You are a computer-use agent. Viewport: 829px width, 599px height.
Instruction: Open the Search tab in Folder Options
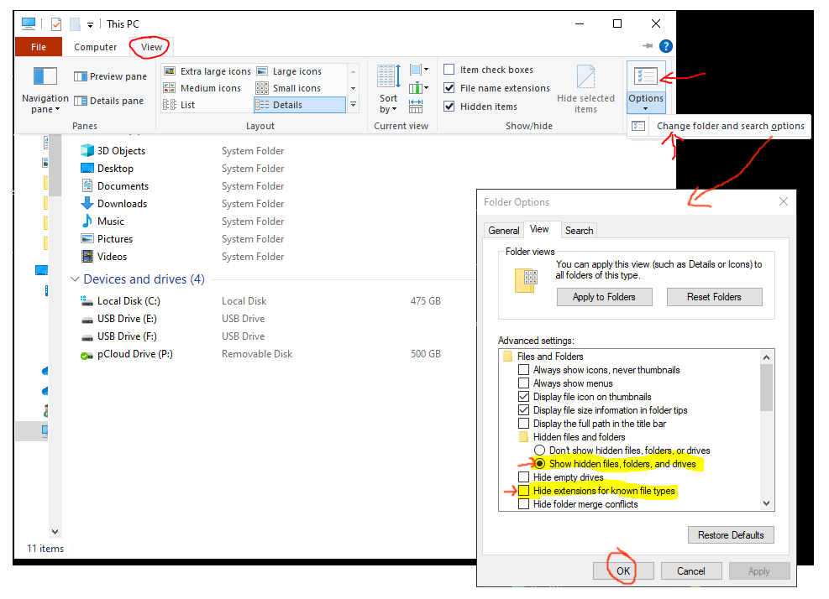[579, 230]
